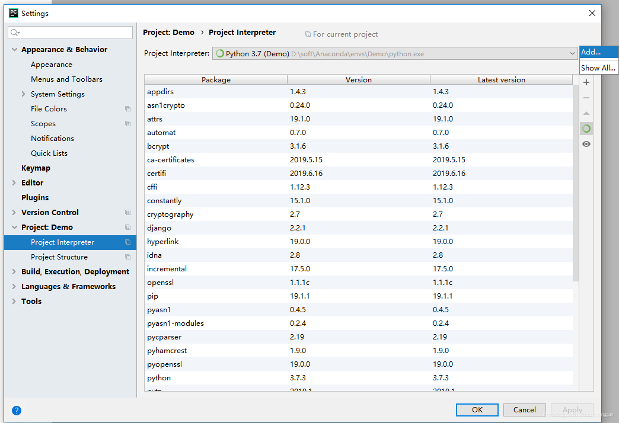Click the search magnifier icon in settings
The height and width of the screenshot is (423, 619).
(x=15, y=33)
